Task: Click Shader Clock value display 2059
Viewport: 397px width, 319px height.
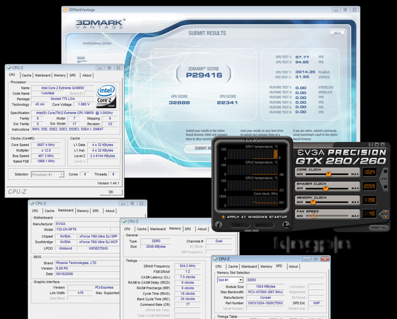Action: (x=369, y=186)
